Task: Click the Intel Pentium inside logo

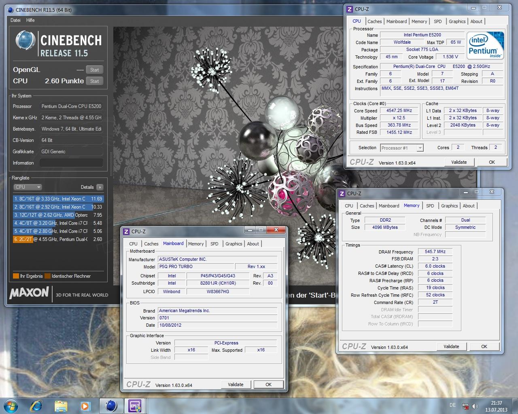Action: coord(485,45)
